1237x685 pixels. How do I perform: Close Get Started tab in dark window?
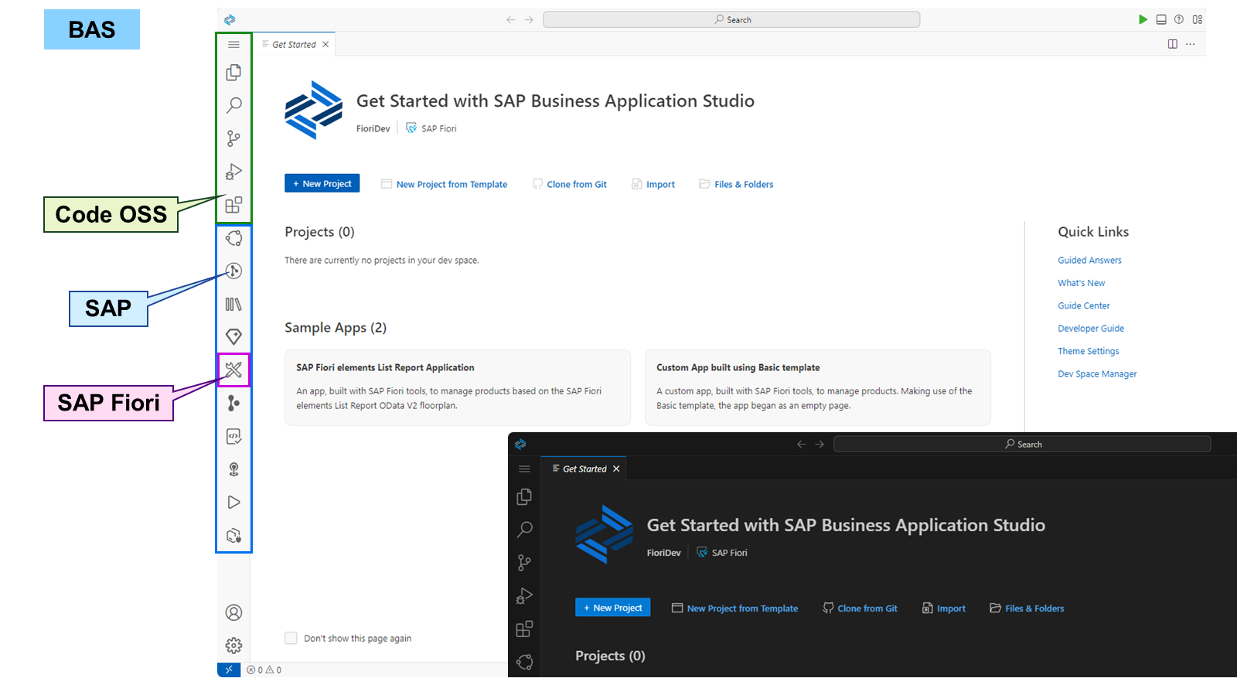(616, 469)
